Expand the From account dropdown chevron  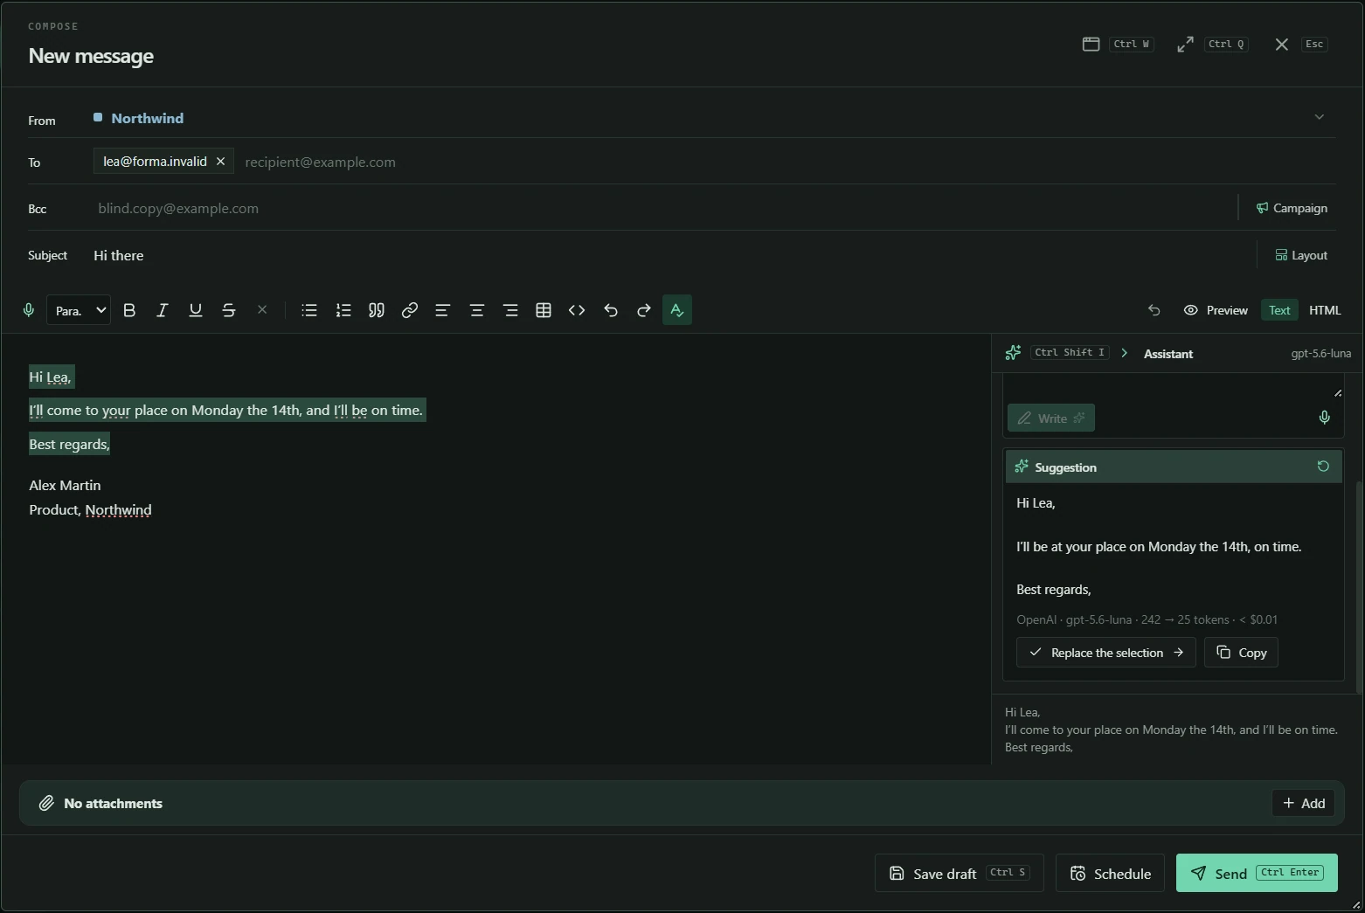point(1320,117)
